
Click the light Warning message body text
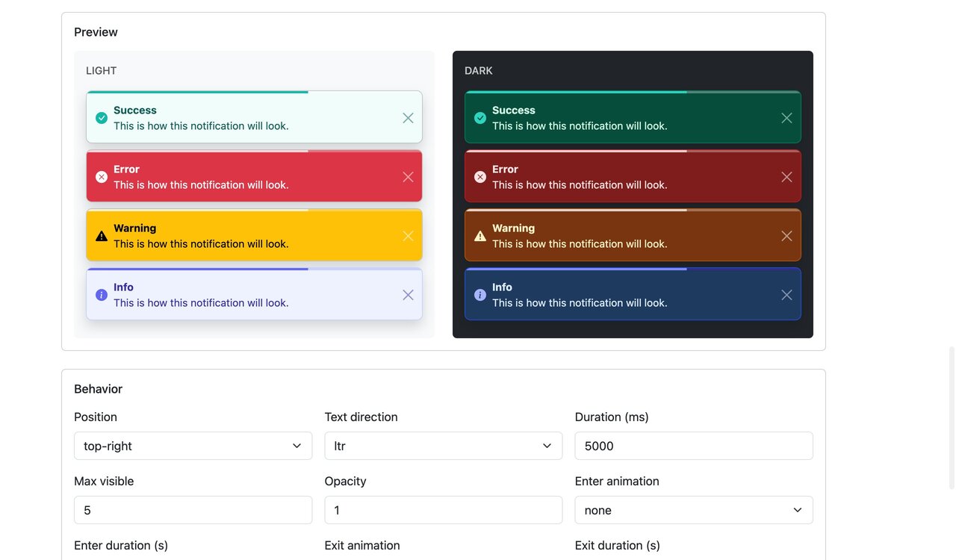pos(201,243)
